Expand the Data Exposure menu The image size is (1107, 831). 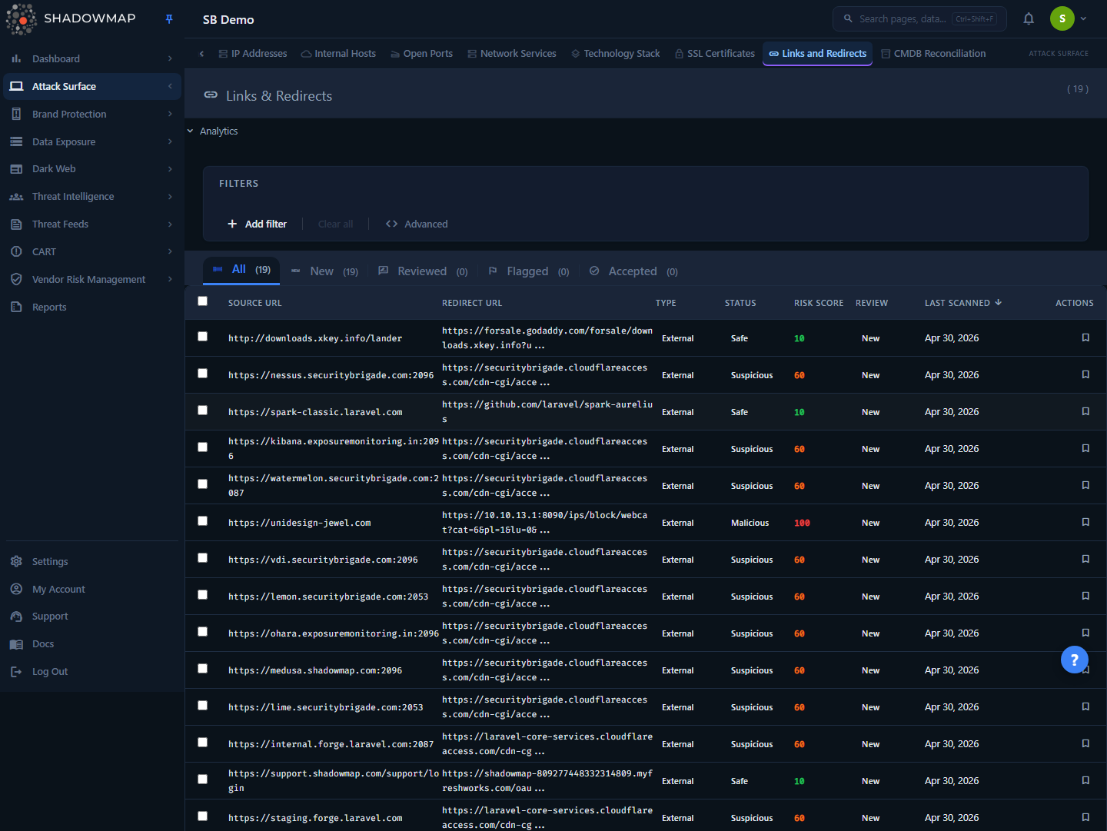(170, 141)
